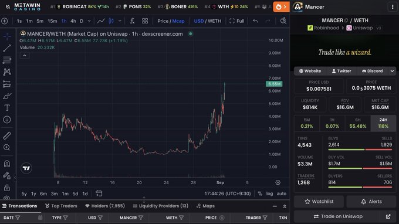
Task: Open the emoji icons tool
Action: coord(7,120)
